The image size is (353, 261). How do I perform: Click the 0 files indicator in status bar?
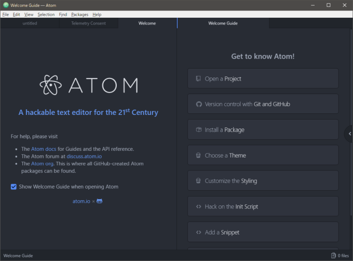340,256
